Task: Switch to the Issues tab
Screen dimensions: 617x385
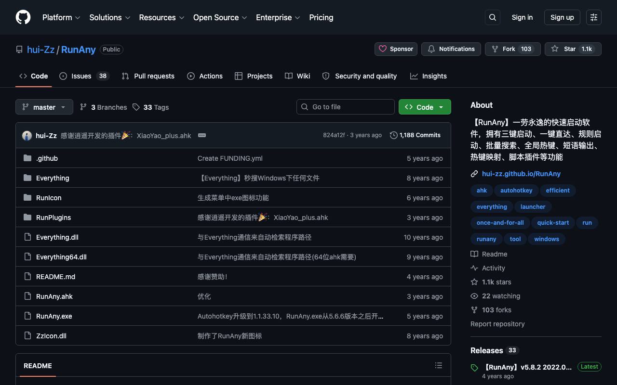Action: pyautogui.click(x=84, y=76)
